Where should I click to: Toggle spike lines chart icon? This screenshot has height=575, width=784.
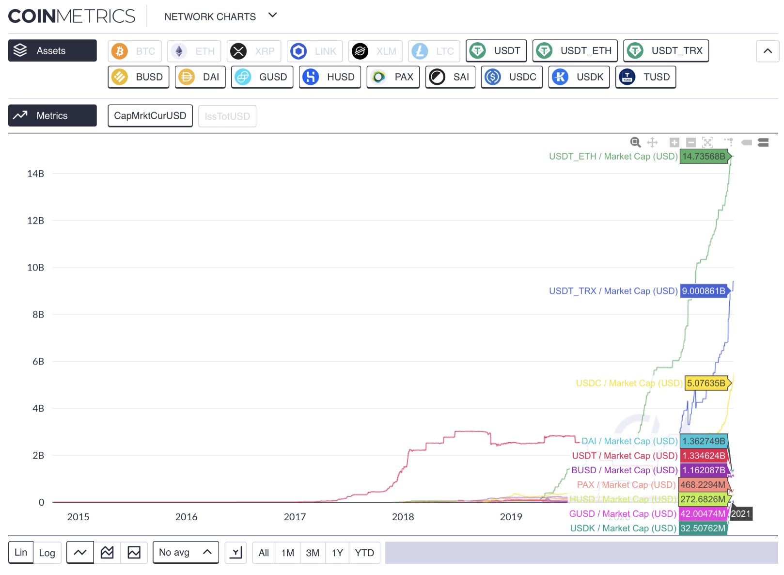coord(729,142)
